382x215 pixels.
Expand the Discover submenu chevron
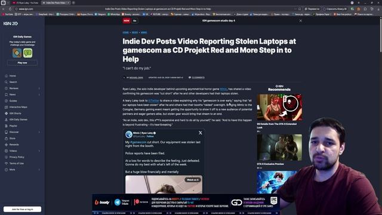(x=39, y=132)
